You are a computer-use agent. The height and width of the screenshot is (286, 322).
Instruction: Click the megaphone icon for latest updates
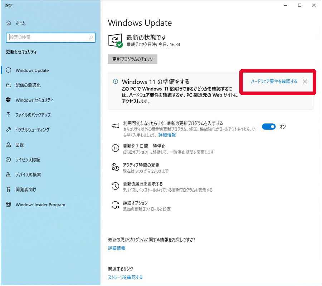pyautogui.click(x=115, y=126)
